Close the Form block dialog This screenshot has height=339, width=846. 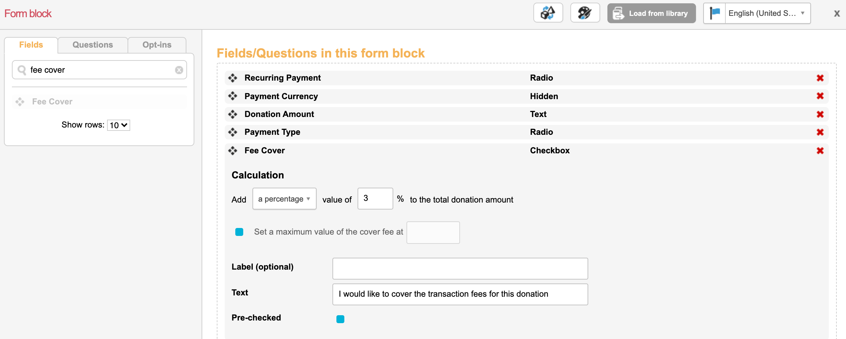click(836, 14)
